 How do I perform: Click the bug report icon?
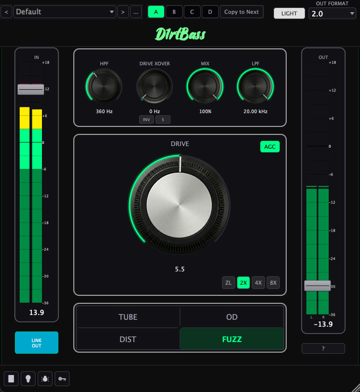coord(45,379)
